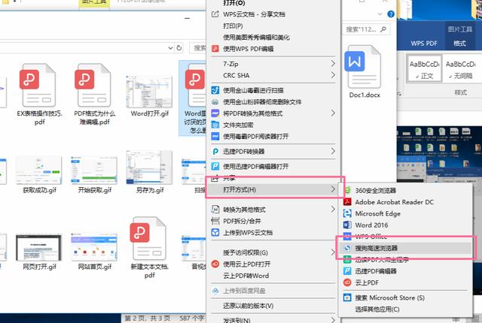The image size is (482, 323).
Task: Click the 使用毒霸PDF阅读器打开 icon
Action: pyautogui.click(x=215, y=137)
